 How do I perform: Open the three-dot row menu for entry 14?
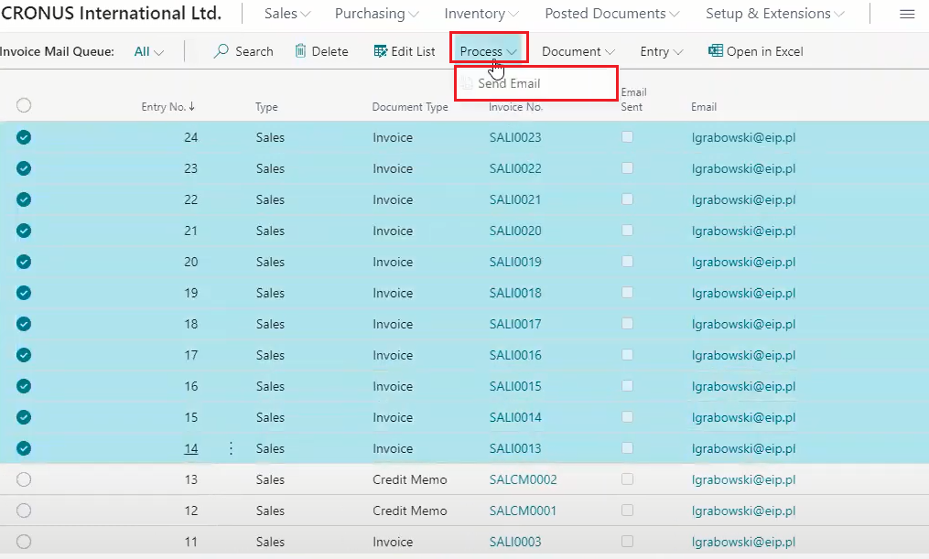click(x=231, y=449)
